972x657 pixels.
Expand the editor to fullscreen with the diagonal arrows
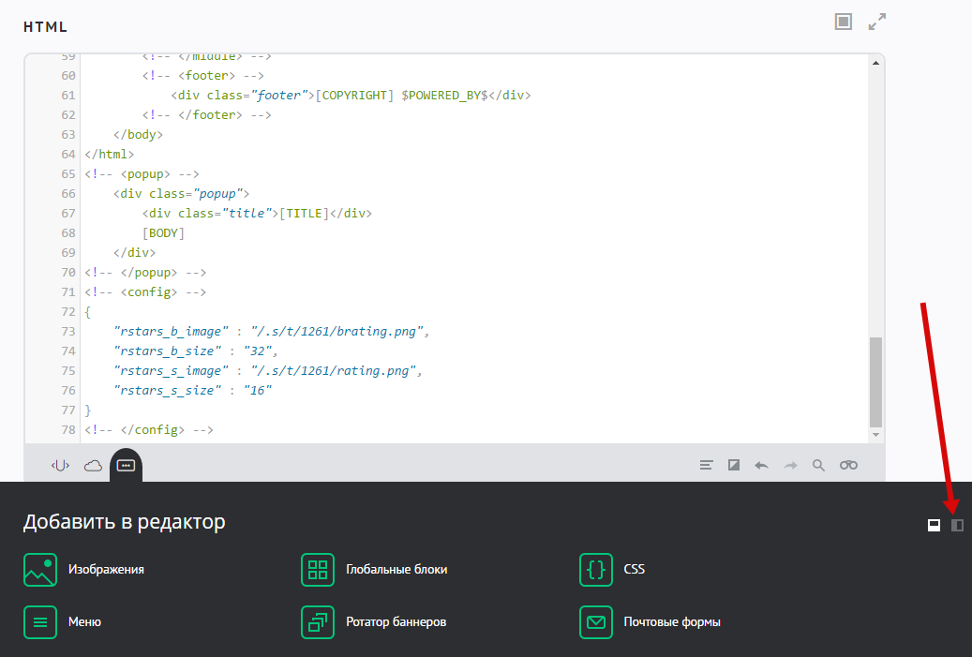(x=877, y=22)
